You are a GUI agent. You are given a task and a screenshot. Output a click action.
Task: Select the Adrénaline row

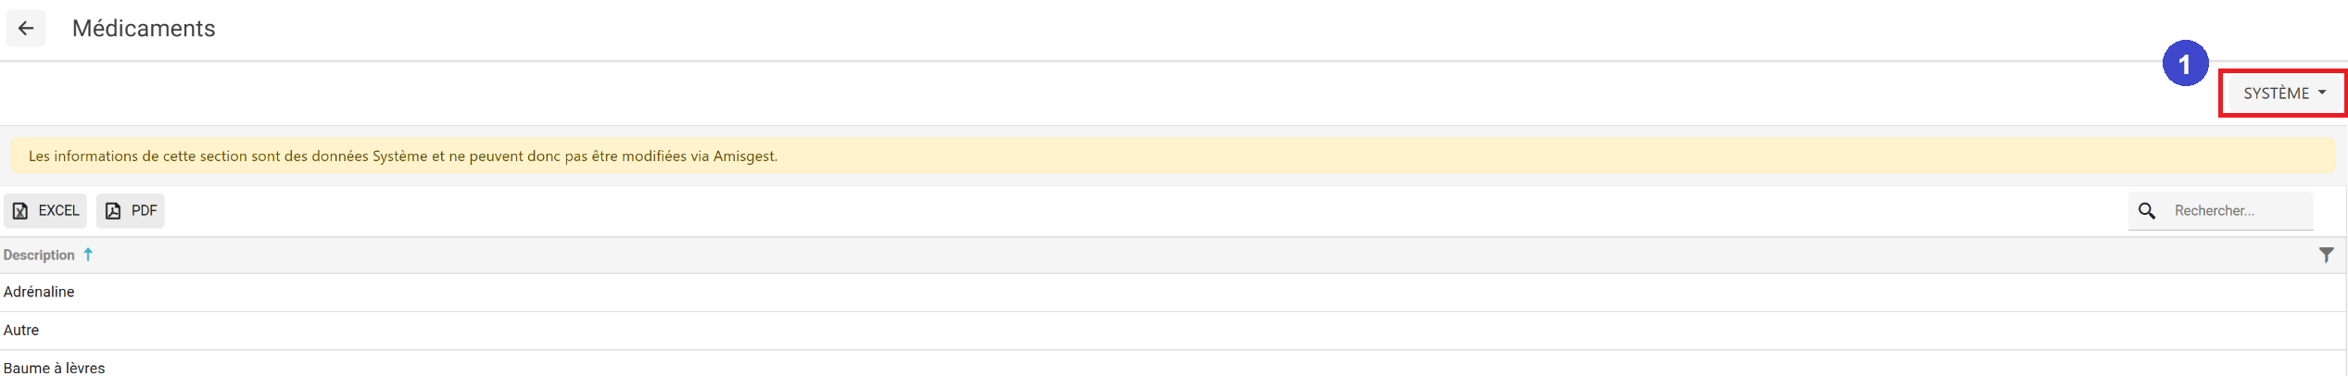click(x=39, y=293)
